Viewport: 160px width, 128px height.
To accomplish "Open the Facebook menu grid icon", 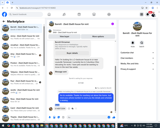I will (x=141, y=14).
